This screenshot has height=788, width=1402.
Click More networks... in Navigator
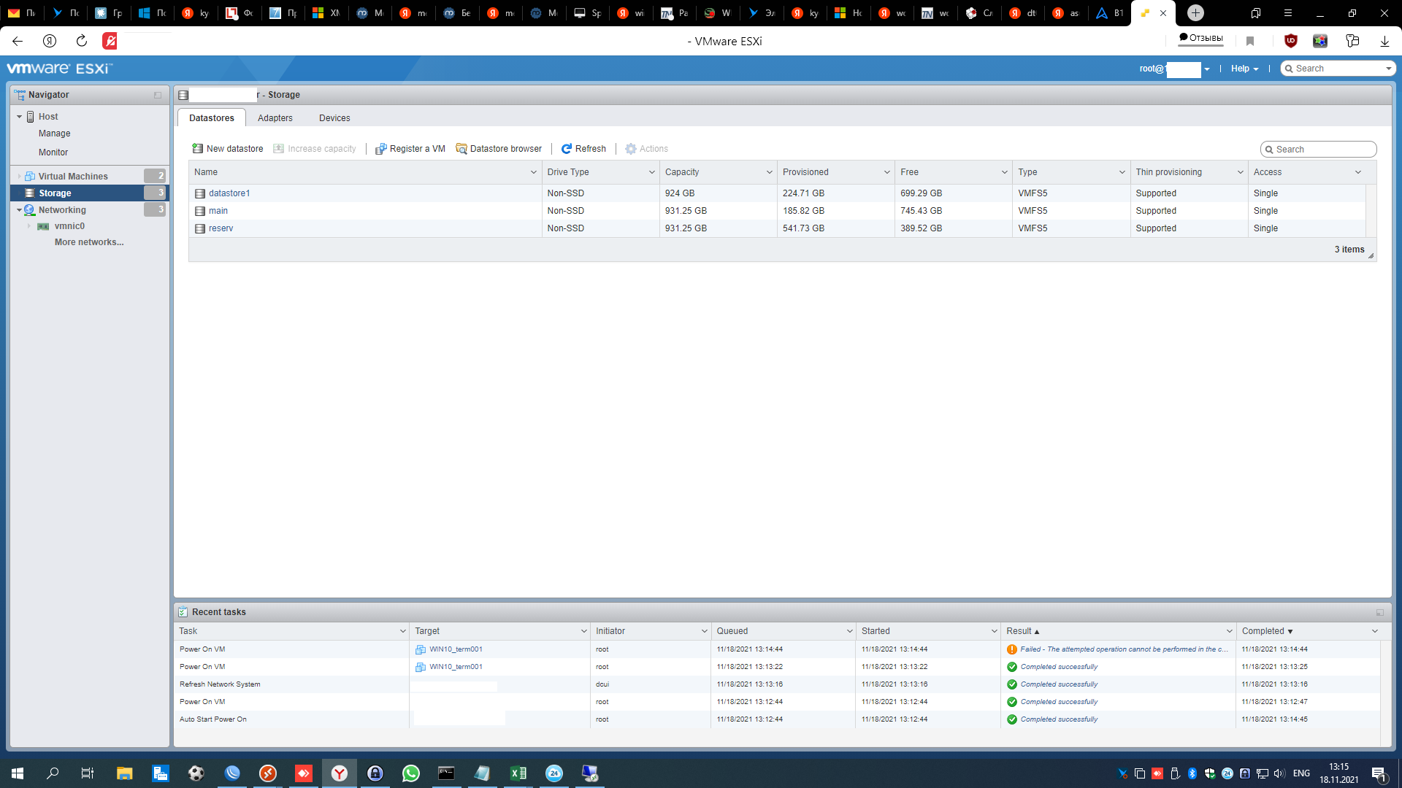[x=89, y=242]
